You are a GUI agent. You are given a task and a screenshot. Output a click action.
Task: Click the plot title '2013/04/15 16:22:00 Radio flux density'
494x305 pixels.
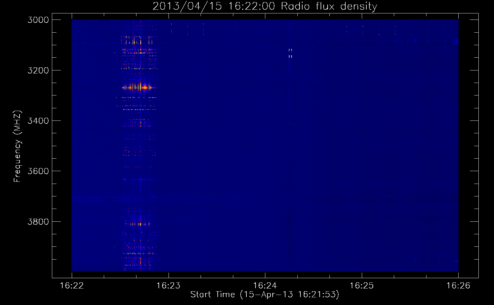point(265,6)
